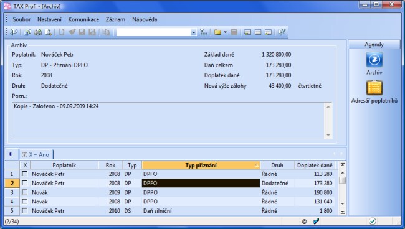This screenshot has width=405, height=229.
Task: Click the export icon before the printer
Action: (27, 32)
